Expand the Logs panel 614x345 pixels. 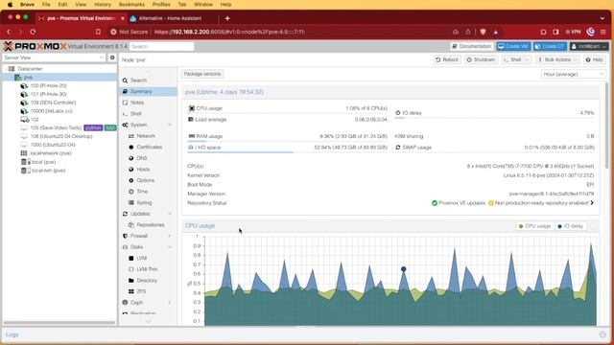point(602,334)
